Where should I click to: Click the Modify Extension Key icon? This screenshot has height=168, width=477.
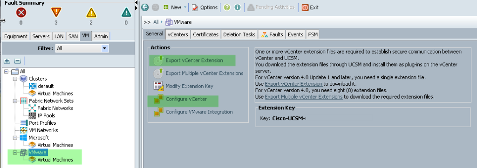tap(158, 86)
